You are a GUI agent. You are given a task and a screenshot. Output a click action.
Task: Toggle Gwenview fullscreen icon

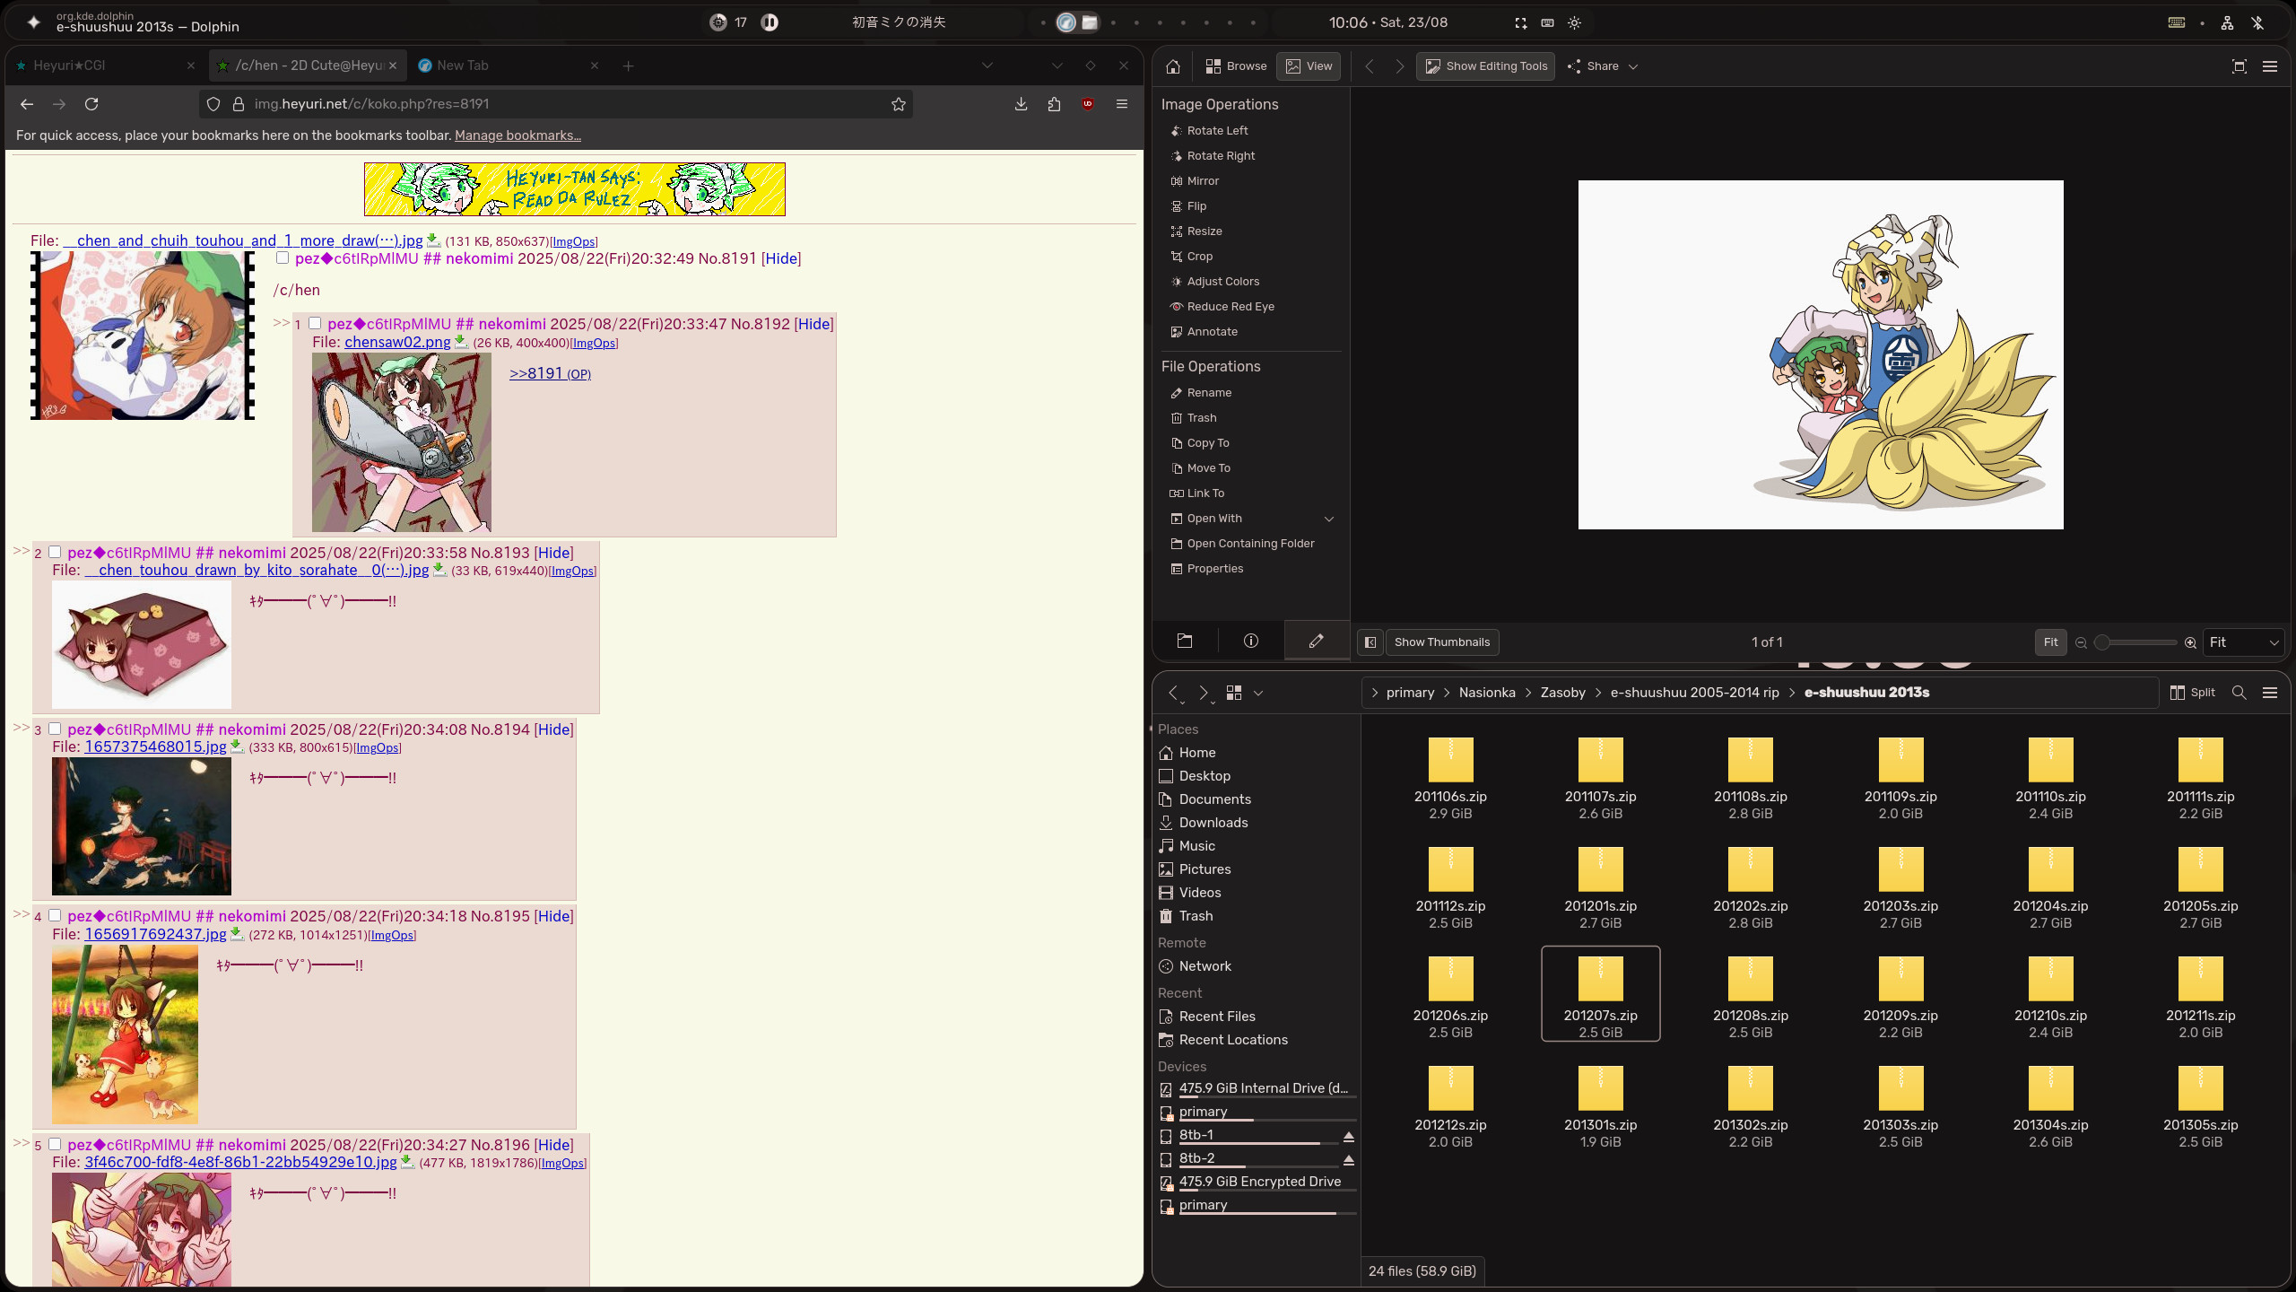tap(2239, 66)
